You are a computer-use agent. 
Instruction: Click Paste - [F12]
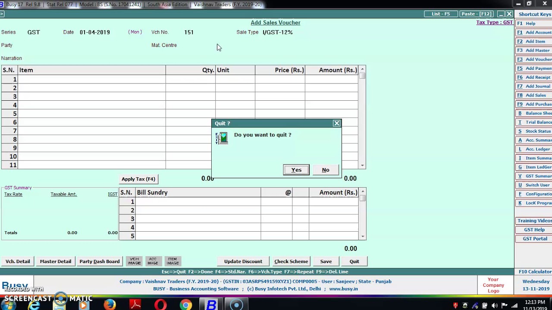[x=476, y=14]
